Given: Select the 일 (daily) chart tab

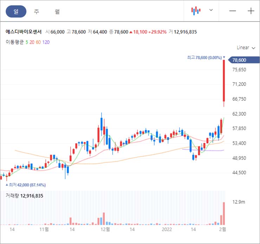Looking at the screenshot, I should (16, 12).
